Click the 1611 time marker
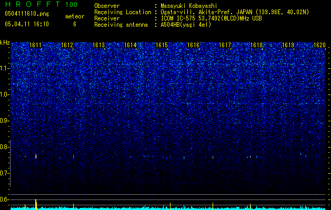Image resolution: width=331 pixels, height=210 pixels. [x=35, y=45]
